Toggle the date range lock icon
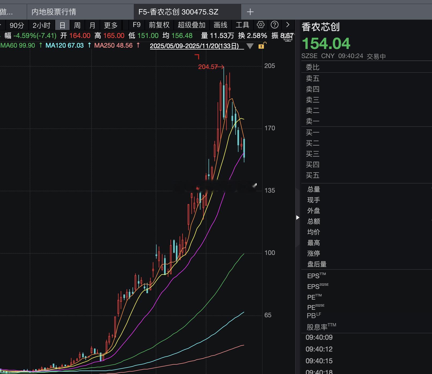Image resolution: width=432 pixels, height=374 pixels. (x=262, y=45)
